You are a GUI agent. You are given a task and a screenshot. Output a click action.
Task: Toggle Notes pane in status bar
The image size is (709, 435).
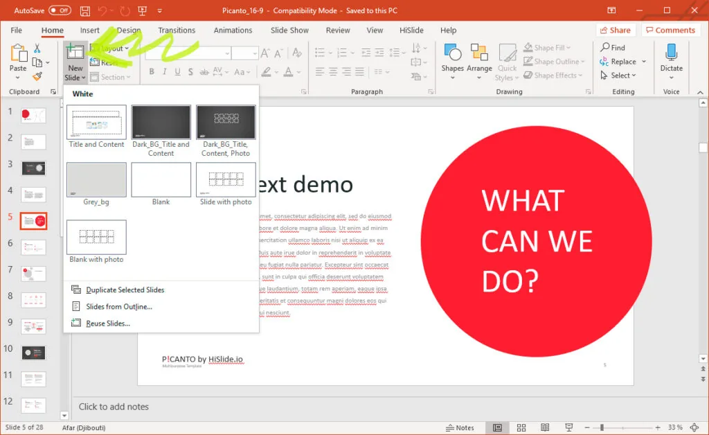click(460, 427)
